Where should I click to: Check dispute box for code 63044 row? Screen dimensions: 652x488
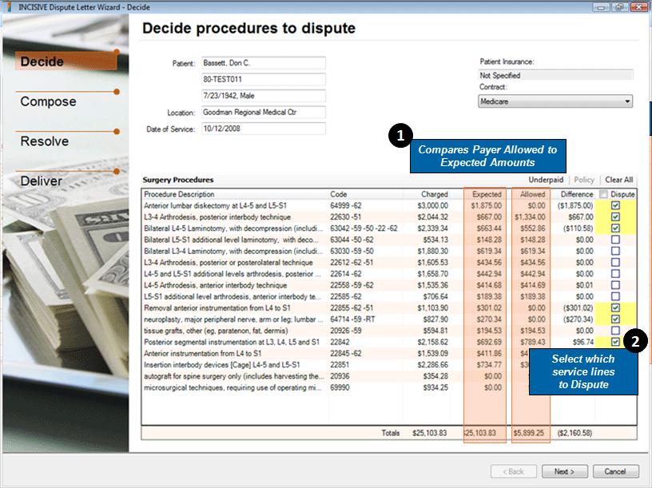(615, 240)
